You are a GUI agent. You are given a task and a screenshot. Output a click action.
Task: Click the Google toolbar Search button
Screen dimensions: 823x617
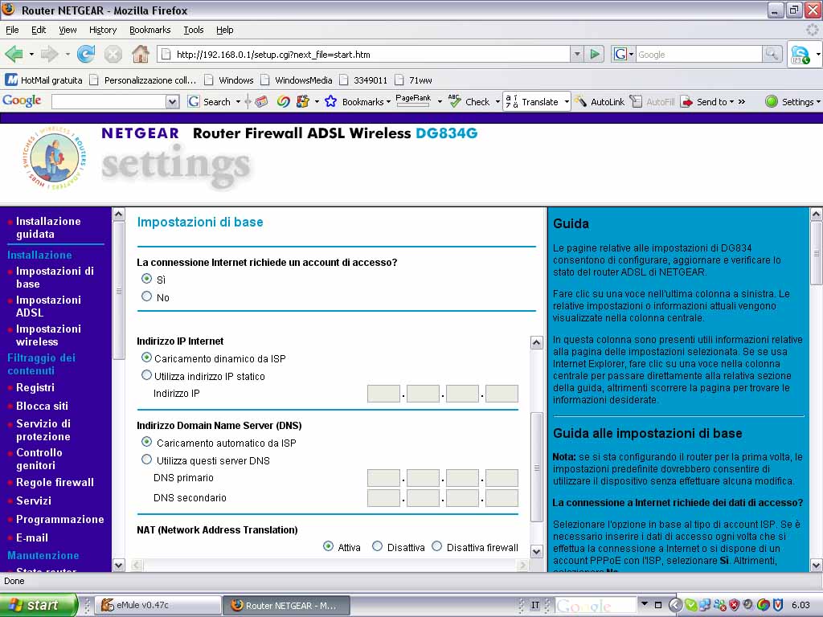pyautogui.click(x=210, y=102)
